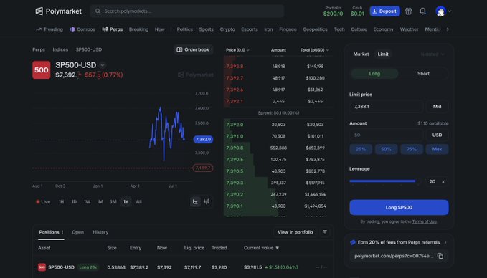Screen dimensions: 487x278
Task: Open the Total (pUSD) dropdown
Action: click(x=314, y=50)
